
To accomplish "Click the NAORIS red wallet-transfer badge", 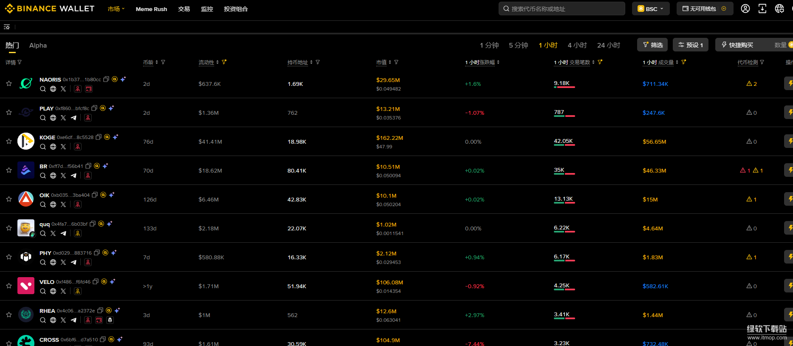I will 89,89.
